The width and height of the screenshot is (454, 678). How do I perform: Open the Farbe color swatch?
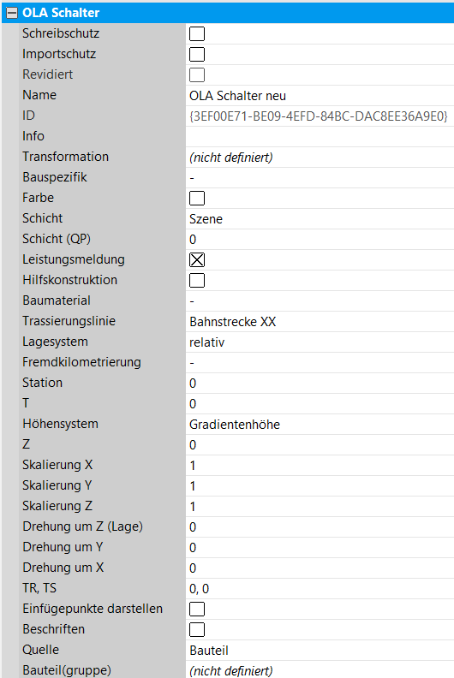tap(197, 198)
